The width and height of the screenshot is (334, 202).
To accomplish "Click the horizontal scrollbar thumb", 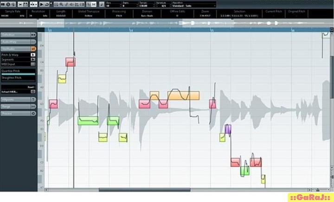I will [145, 189].
